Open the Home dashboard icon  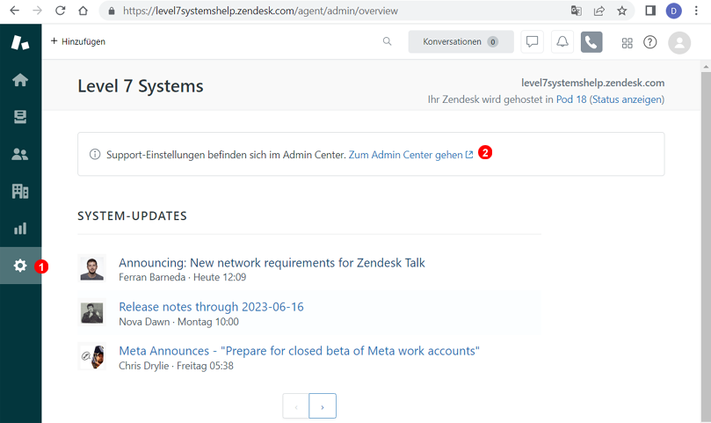(x=20, y=80)
